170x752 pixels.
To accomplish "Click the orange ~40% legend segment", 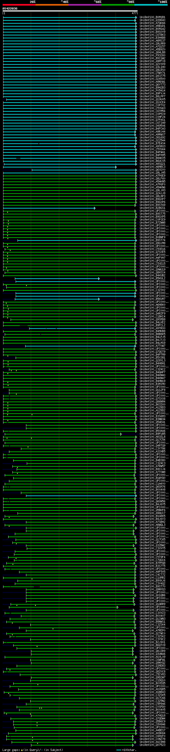I will [x=52, y=5].
